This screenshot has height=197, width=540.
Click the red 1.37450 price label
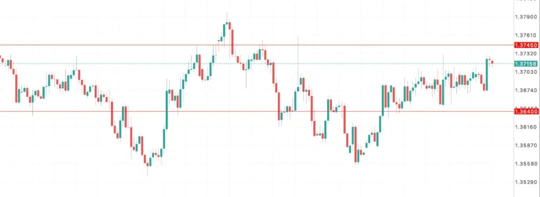click(x=526, y=45)
